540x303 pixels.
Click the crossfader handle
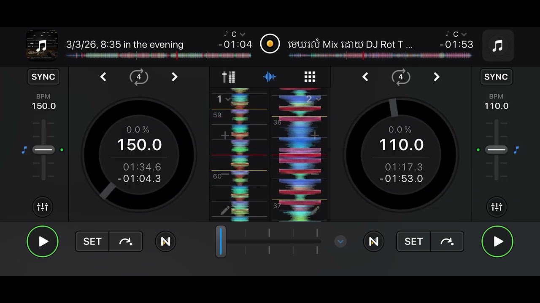click(x=221, y=241)
